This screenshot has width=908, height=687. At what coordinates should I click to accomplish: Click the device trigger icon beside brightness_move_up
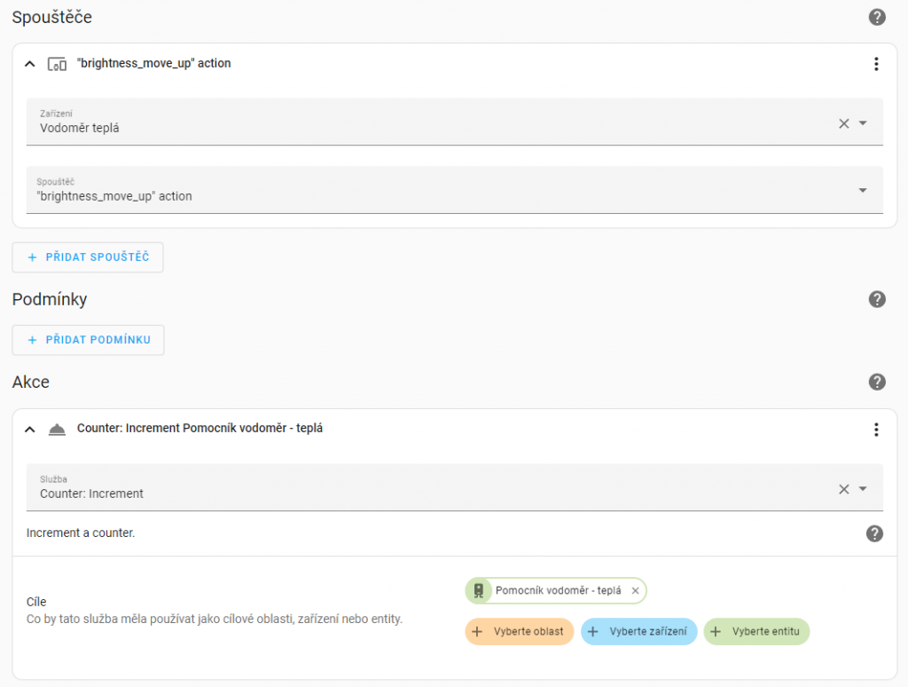pos(57,64)
